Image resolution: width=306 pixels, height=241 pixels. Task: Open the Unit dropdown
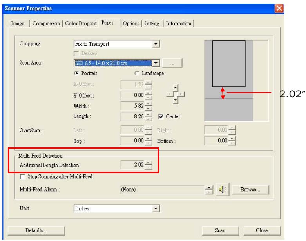coord(156,208)
